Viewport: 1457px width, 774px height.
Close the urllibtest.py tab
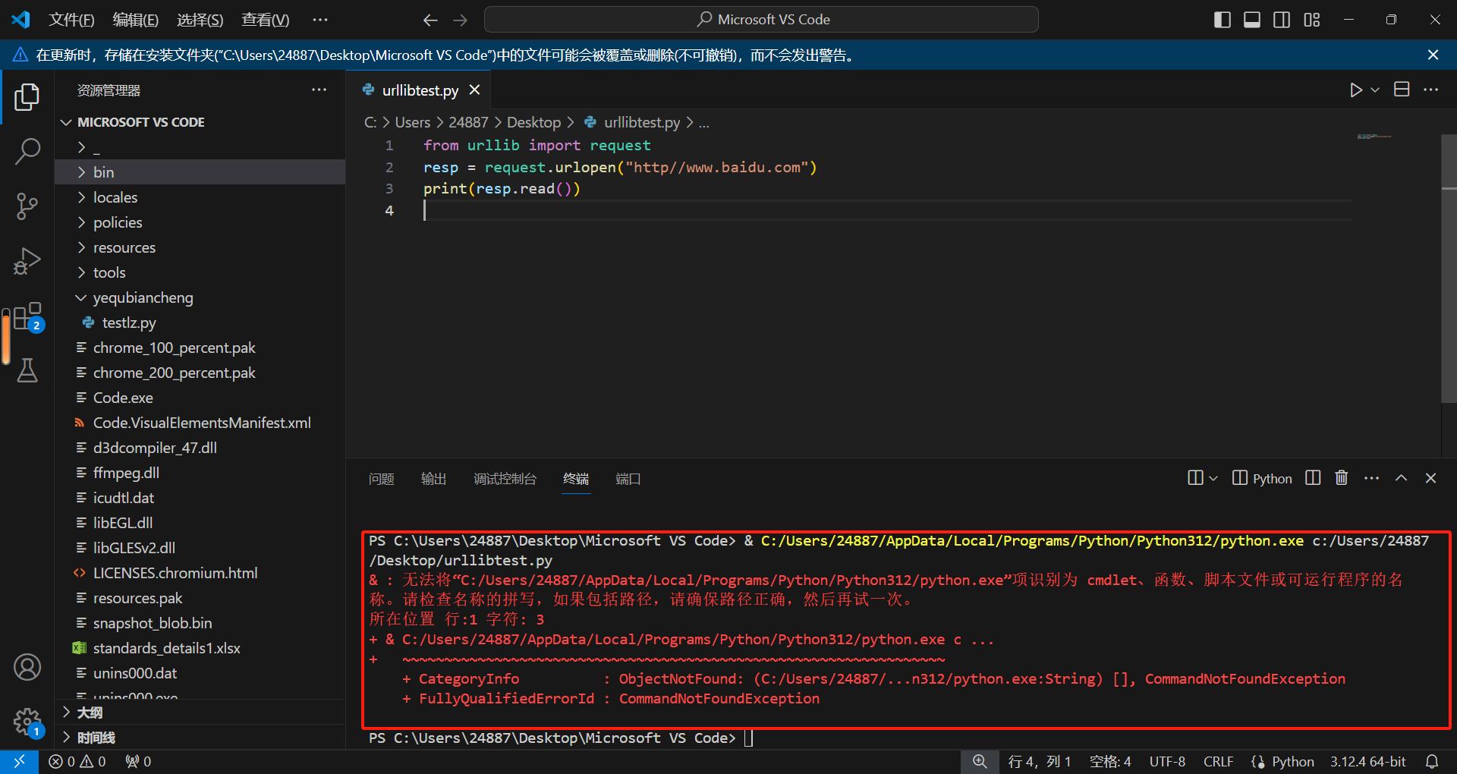click(475, 90)
